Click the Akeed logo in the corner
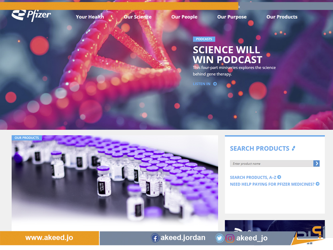The width and height of the screenshot is (333, 250). (309, 236)
